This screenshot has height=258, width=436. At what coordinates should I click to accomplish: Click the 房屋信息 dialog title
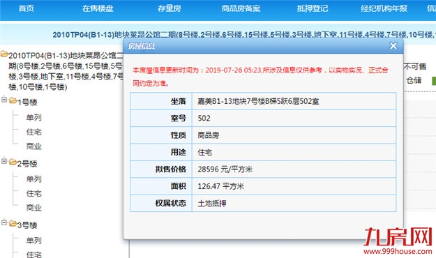[141, 46]
